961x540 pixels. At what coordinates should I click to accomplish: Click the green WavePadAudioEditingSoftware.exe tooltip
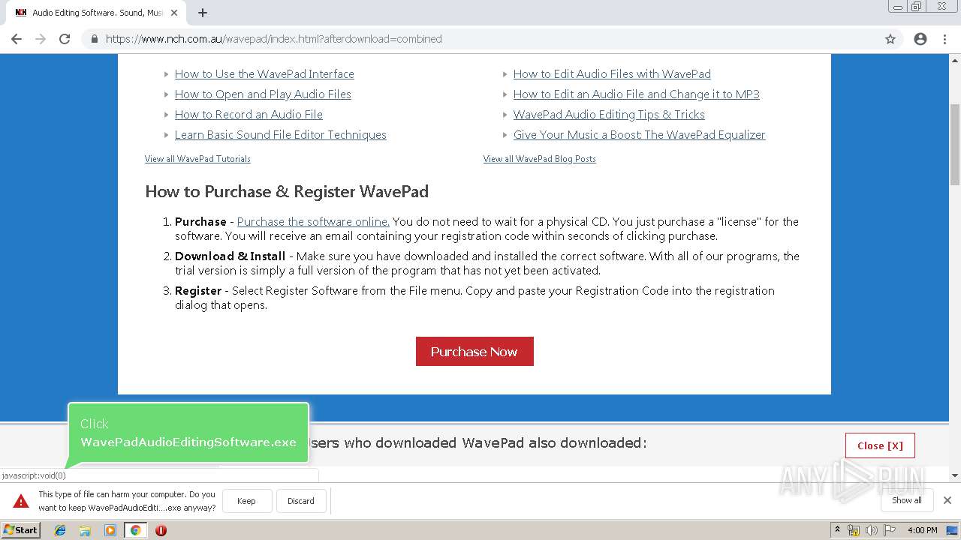coord(188,433)
